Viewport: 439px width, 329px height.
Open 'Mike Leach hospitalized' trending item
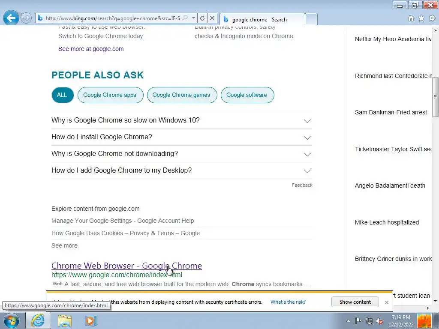pyautogui.click(x=387, y=222)
